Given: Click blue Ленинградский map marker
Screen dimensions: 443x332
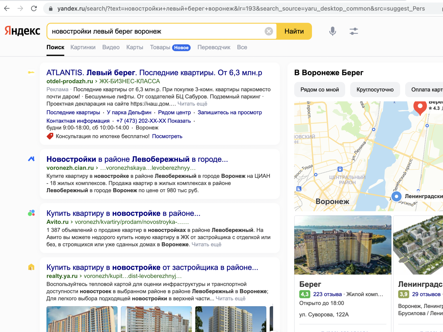Looking at the screenshot, I should point(396,196).
